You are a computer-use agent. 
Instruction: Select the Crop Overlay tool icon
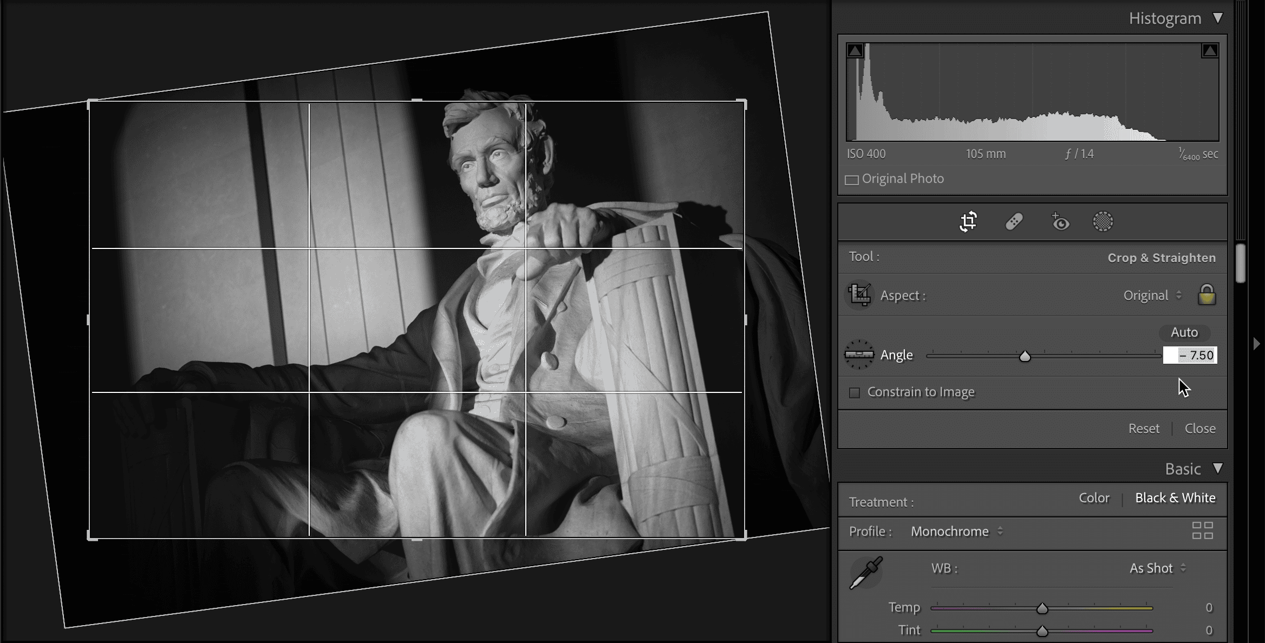tap(968, 222)
